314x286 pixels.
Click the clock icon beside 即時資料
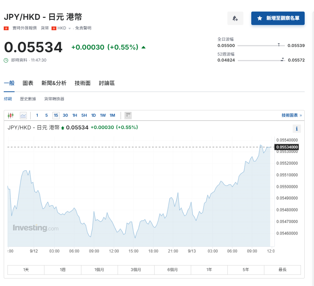pyautogui.click(x=5, y=60)
